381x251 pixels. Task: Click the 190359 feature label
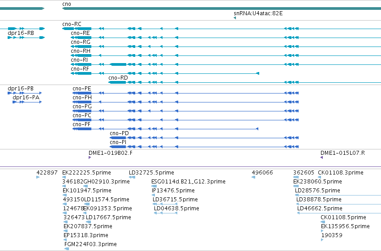click(x=332, y=235)
